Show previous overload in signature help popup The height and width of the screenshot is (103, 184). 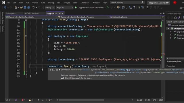coord(50,70)
